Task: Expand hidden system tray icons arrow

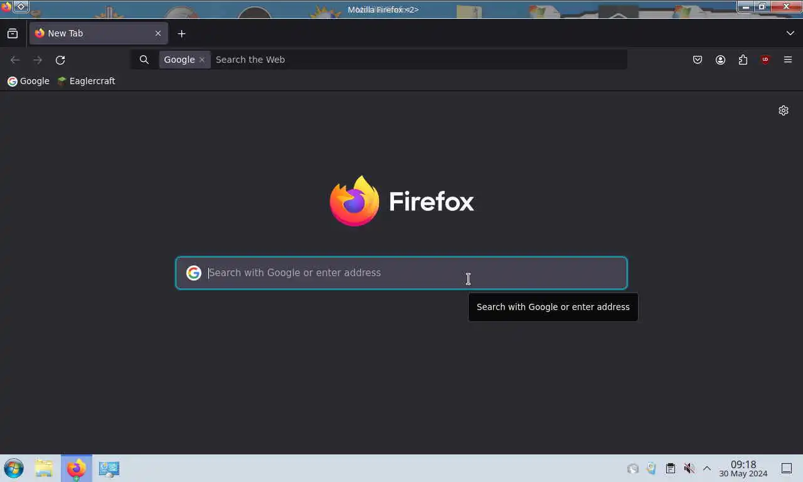Action: click(707, 468)
